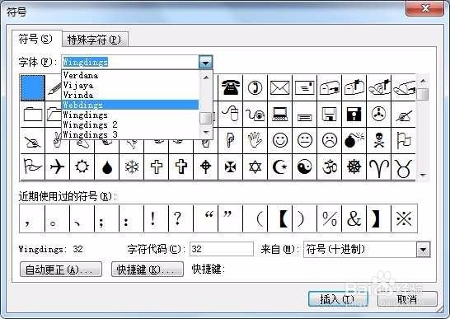Image resolution: width=450 pixels, height=319 pixels.
Task: Insert the recently used semicolon
Action: tap(106, 218)
